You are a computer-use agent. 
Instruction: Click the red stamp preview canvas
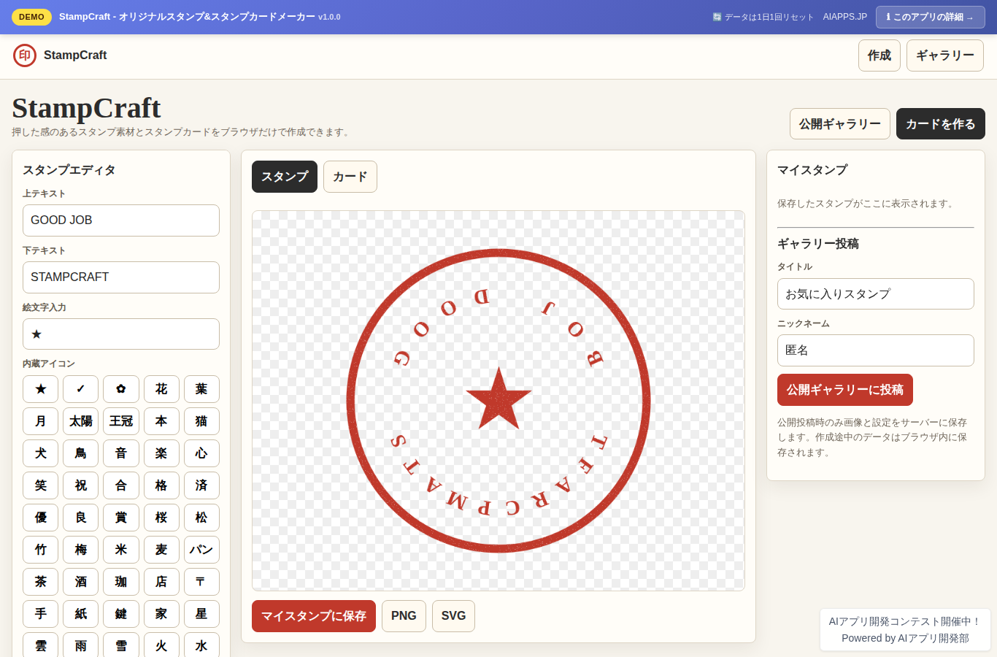click(x=498, y=401)
